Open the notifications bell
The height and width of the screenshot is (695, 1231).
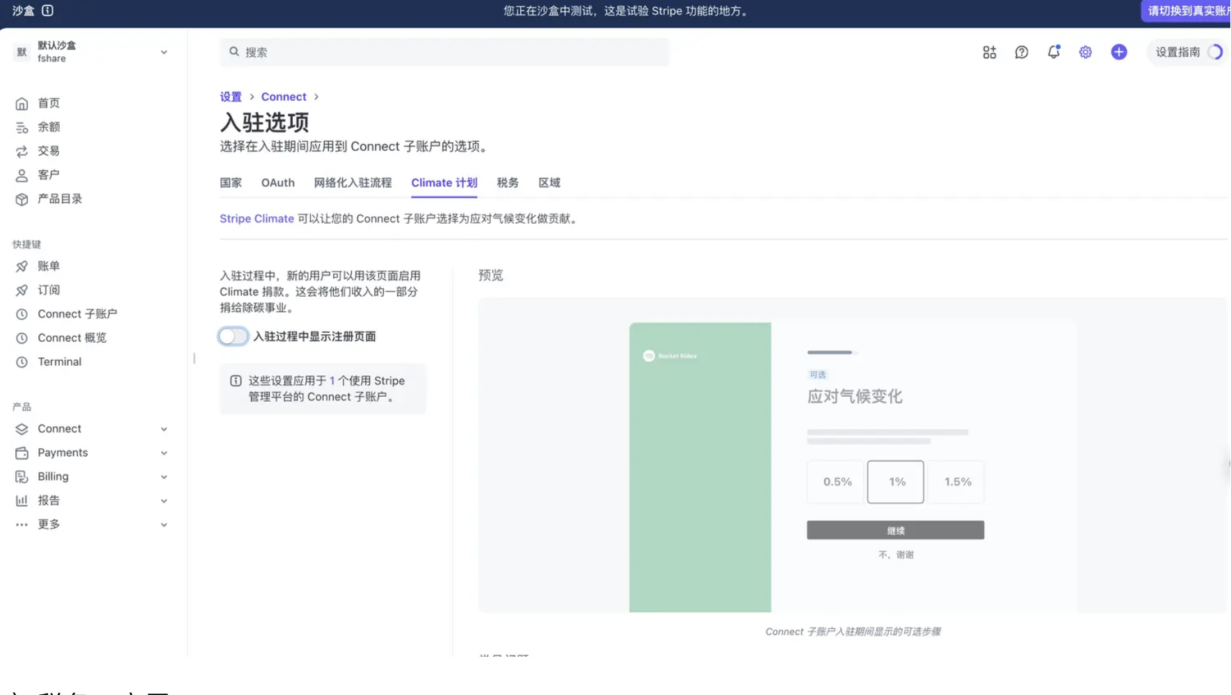coord(1054,52)
